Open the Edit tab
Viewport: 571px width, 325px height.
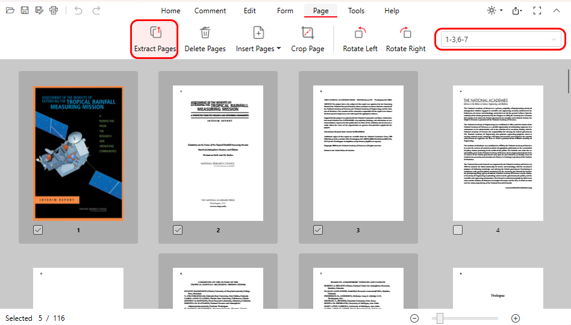point(250,11)
